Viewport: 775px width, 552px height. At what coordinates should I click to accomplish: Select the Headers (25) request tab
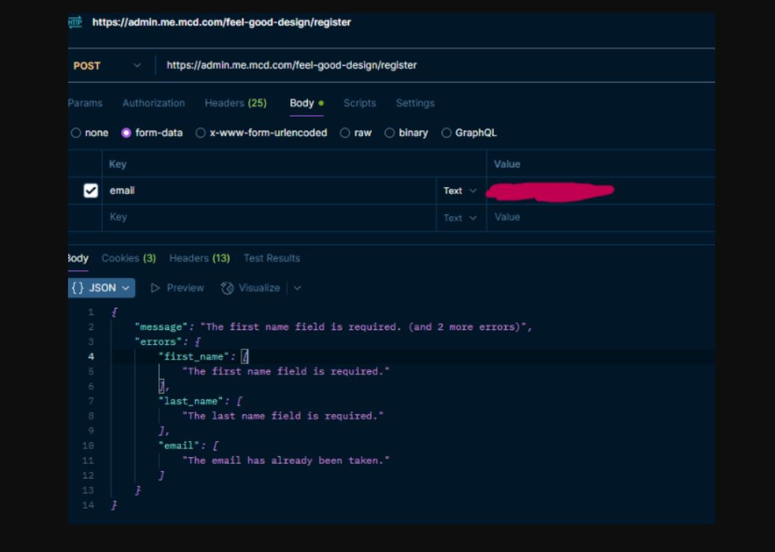tap(235, 103)
